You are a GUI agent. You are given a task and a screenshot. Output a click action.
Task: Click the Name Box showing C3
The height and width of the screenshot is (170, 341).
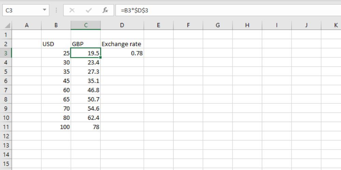[x=20, y=11]
